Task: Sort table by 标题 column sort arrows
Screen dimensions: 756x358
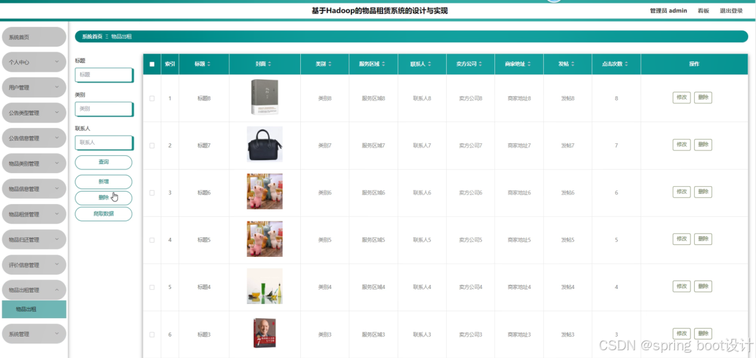Action: [x=209, y=64]
